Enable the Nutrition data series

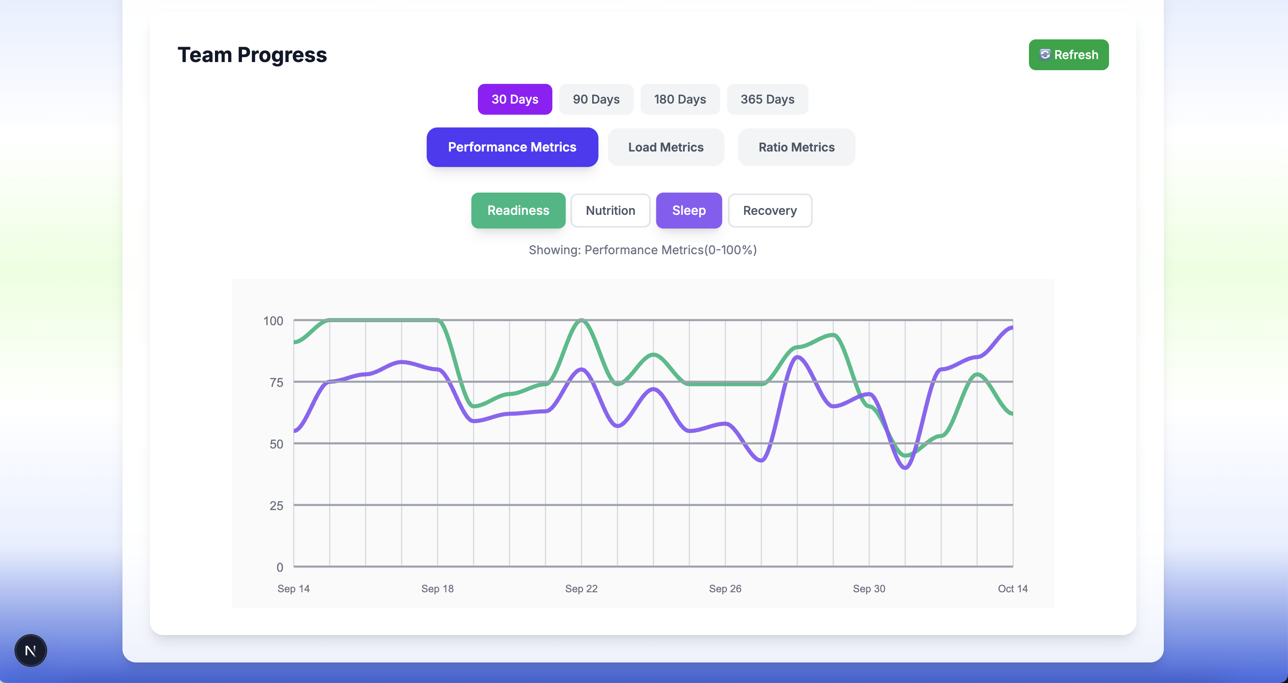[610, 211]
